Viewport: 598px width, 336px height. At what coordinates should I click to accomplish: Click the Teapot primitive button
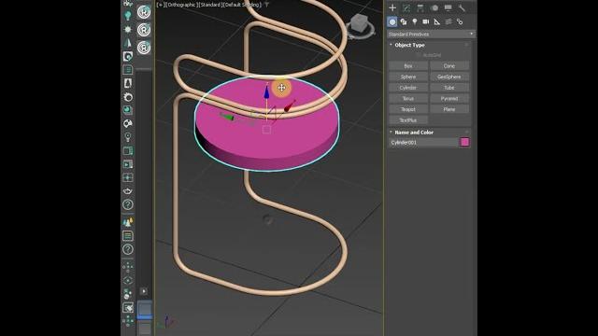[408, 109]
